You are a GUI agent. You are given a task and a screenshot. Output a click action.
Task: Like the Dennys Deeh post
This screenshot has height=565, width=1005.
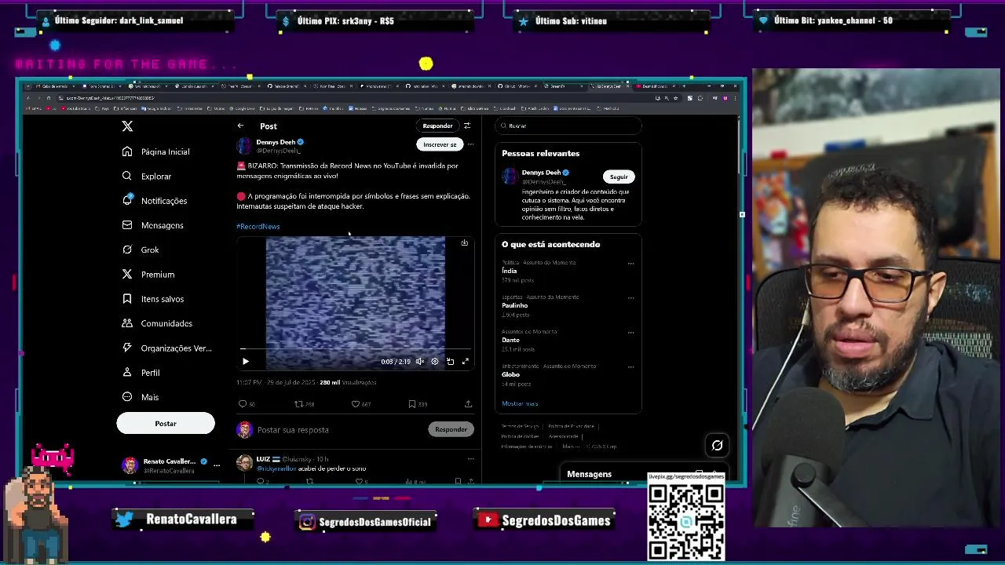coord(356,404)
